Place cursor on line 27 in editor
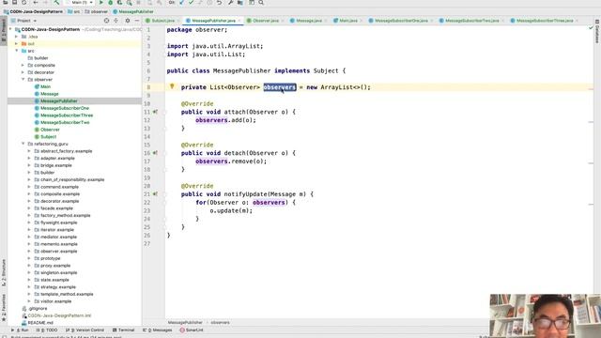This screenshot has height=338, width=601. [x=379, y=244]
